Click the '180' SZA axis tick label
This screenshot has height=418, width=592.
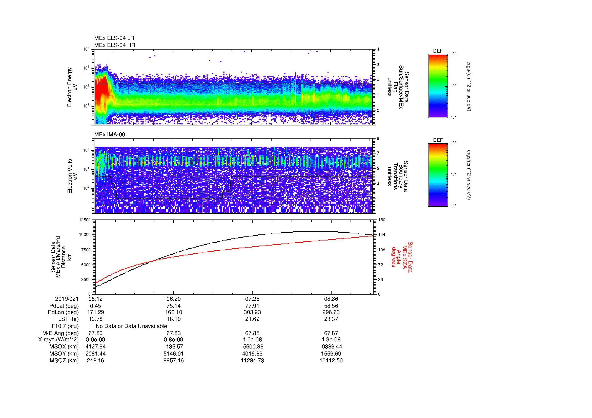381,220
